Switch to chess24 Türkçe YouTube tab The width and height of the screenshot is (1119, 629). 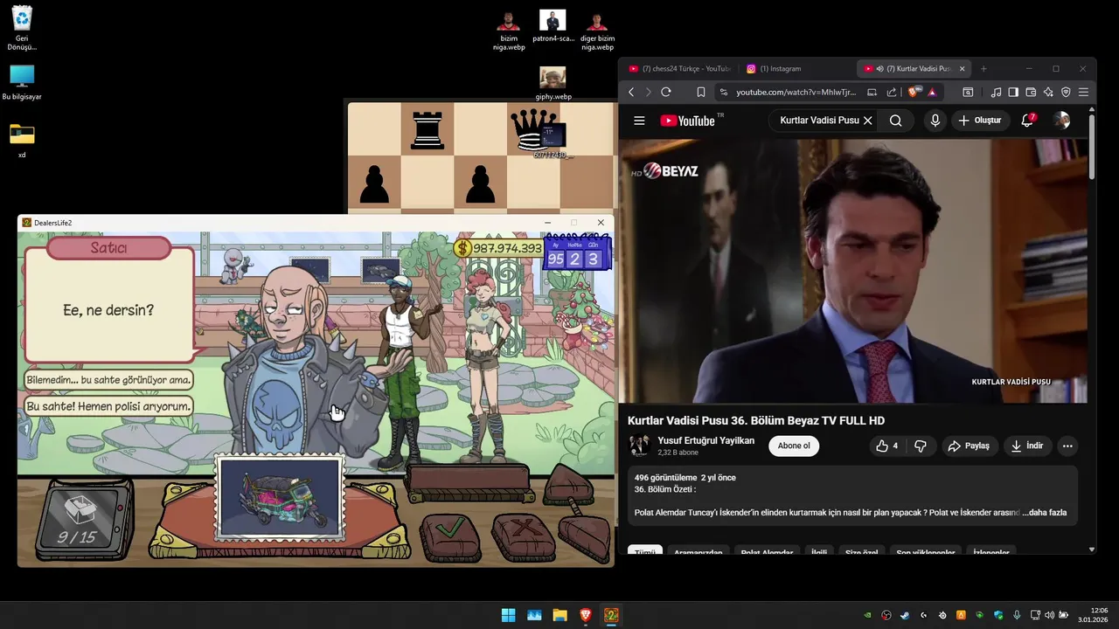point(680,68)
